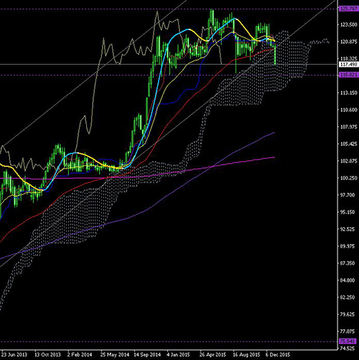Click the 2 Feb 2014 date label
The width and height of the screenshot is (359, 360).
tap(80, 354)
